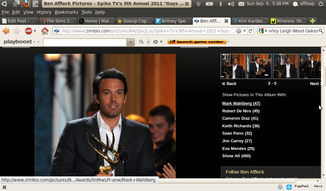Viewport: 326px width, 191px height.
Task: Click the Adblock Plus ABP icon
Action: pyautogui.click(x=29, y=31)
